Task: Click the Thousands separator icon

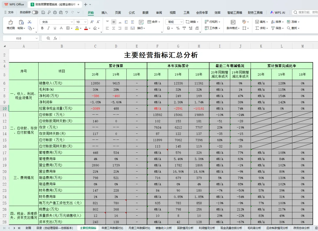Action: pyautogui.click(x=184, y=28)
